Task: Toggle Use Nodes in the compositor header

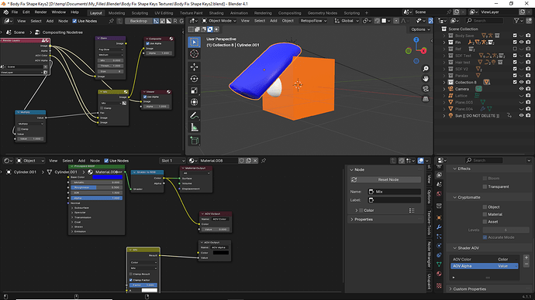Action: coord(74,21)
